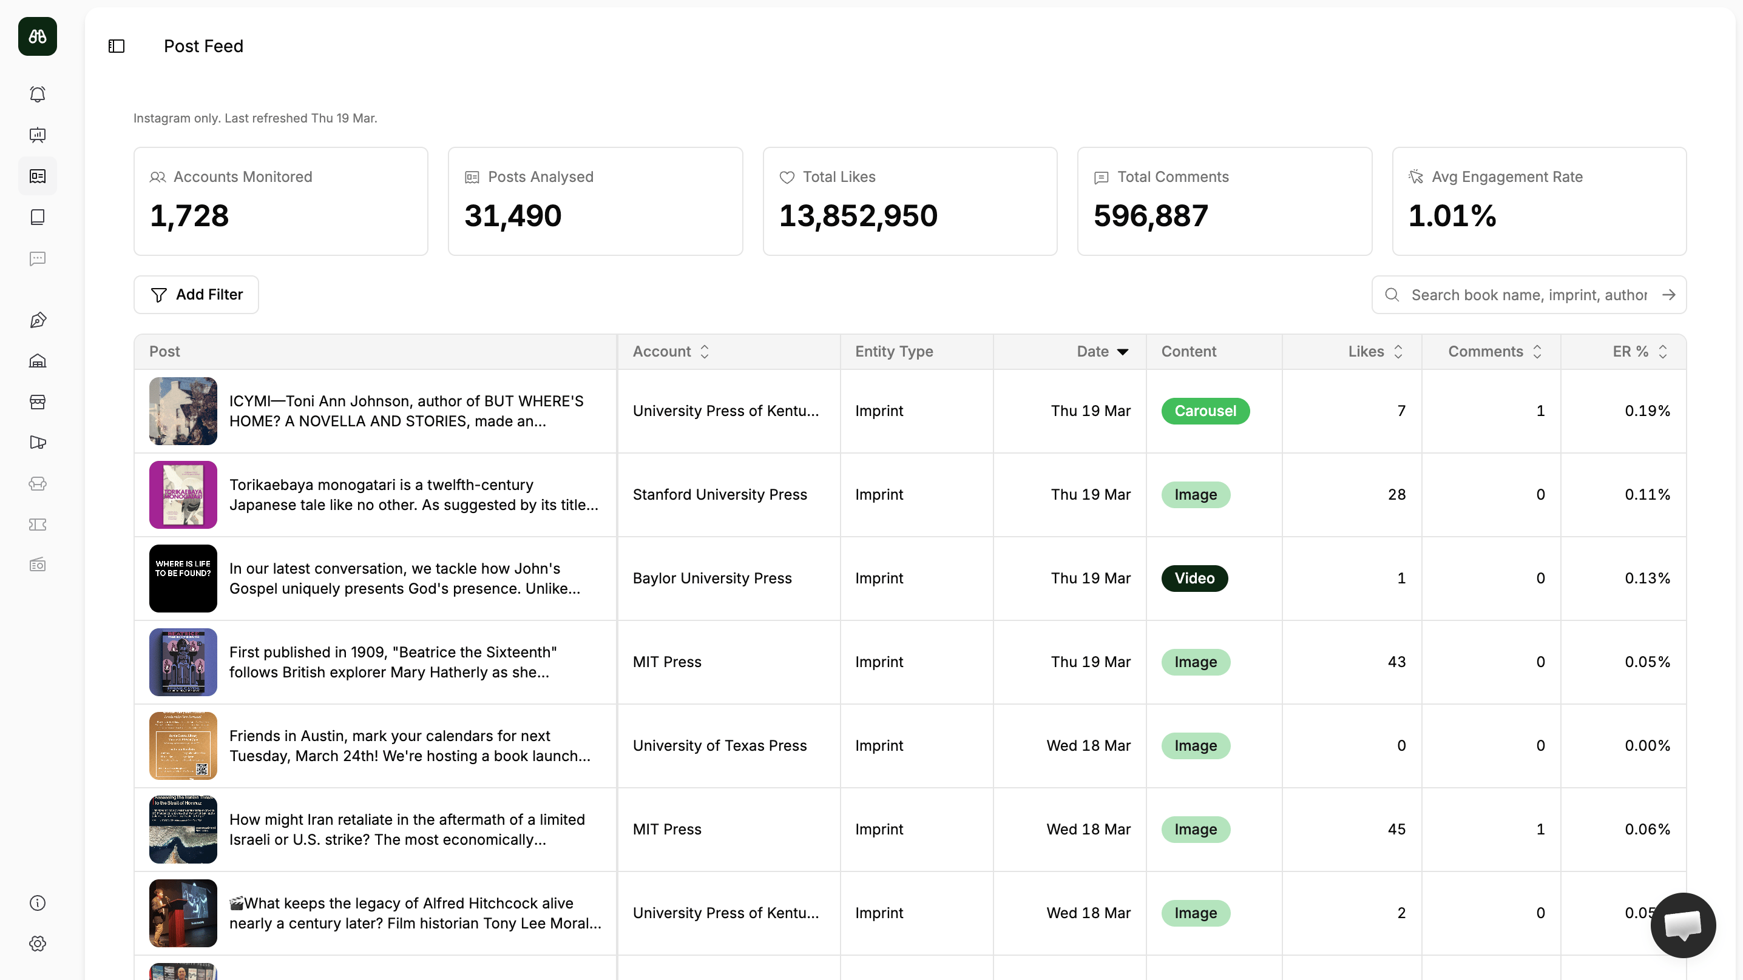This screenshot has width=1743, height=980.
Task: Click the book search input field
Action: point(1528,295)
